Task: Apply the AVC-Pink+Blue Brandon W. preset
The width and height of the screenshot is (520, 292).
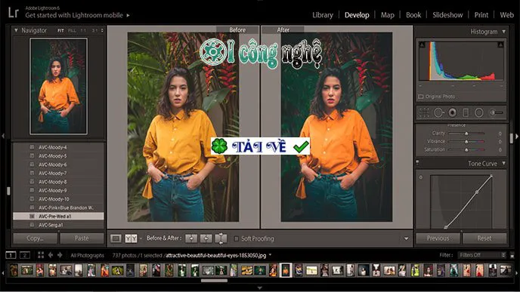Action: coord(58,207)
